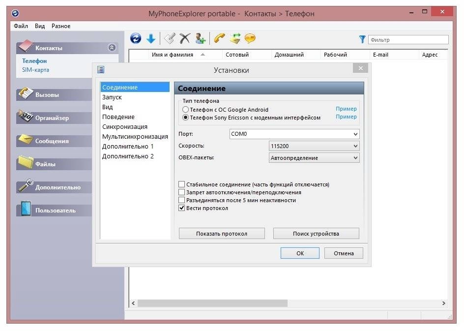Click the MyPhoneExplorer app icon in the title bar
This screenshot has width=465, height=333.
point(15,13)
